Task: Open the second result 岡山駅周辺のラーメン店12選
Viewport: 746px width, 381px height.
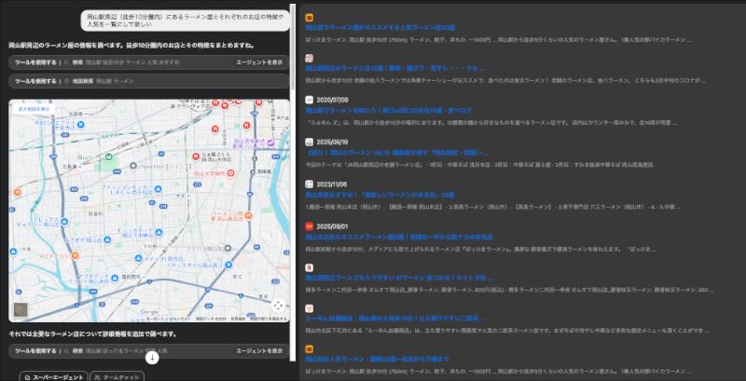Action: (394, 68)
